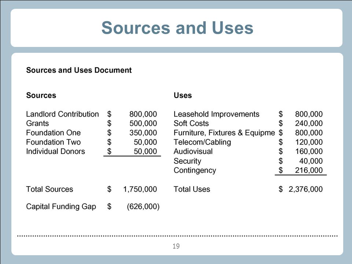Select the Audiovisual 160,000 amount
Screen dimensions: 352x264
[x=309, y=151]
